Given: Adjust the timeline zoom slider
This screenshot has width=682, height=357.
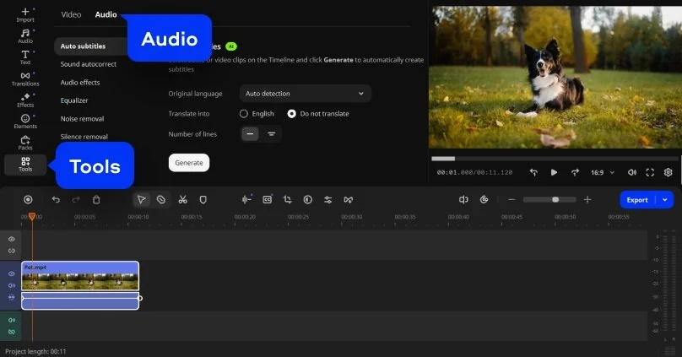Looking at the screenshot, I should tap(555, 200).
